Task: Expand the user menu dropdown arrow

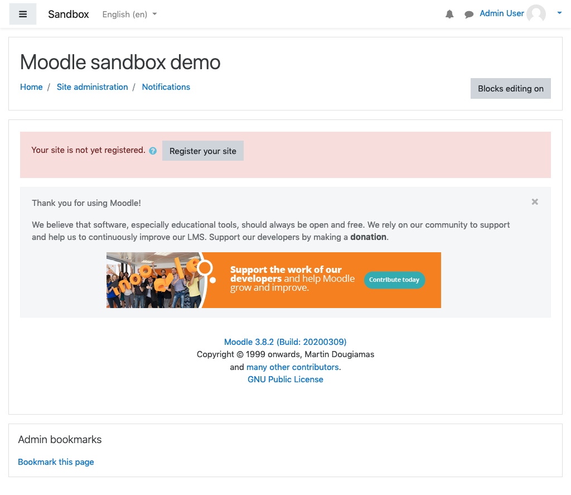Action: point(559,13)
